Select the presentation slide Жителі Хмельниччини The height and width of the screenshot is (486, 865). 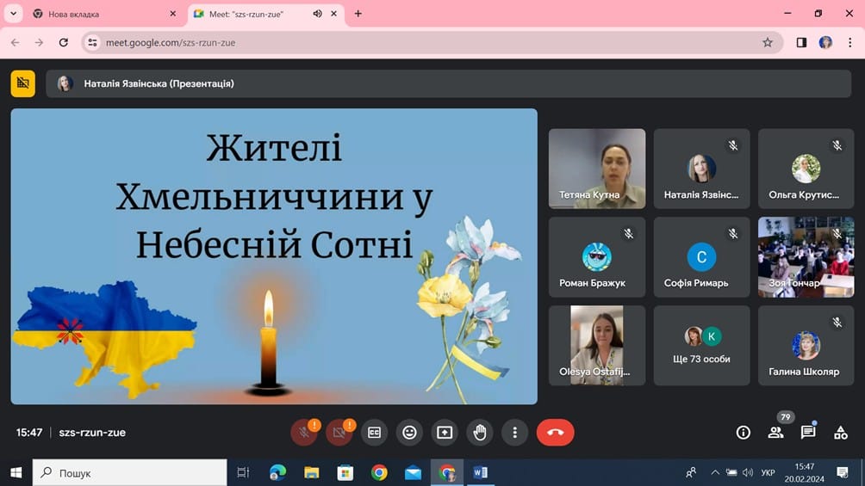[274, 256]
